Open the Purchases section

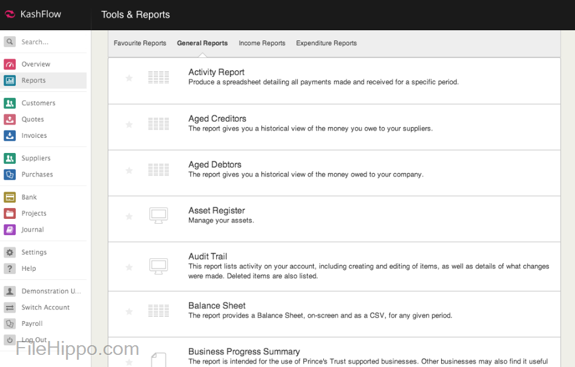tap(36, 174)
